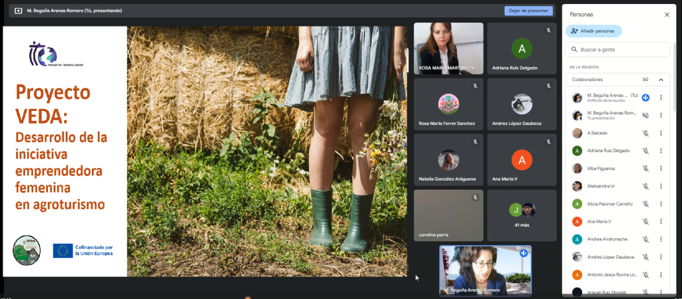Click the add person icon in Añadir personas
682x299 pixels.
574,31
